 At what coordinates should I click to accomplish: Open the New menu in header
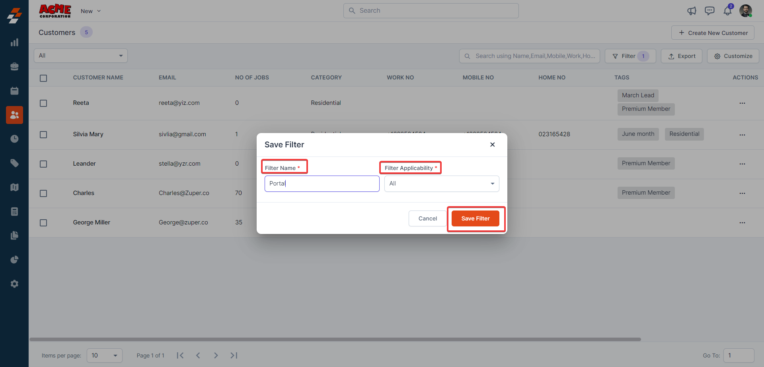click(x=90, y=11)
